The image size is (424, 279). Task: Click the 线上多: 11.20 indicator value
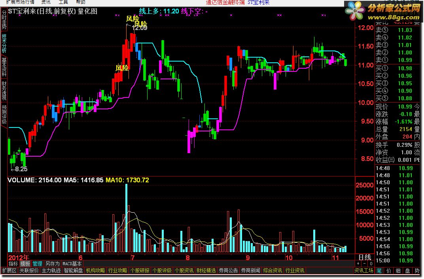click(159, 11)
